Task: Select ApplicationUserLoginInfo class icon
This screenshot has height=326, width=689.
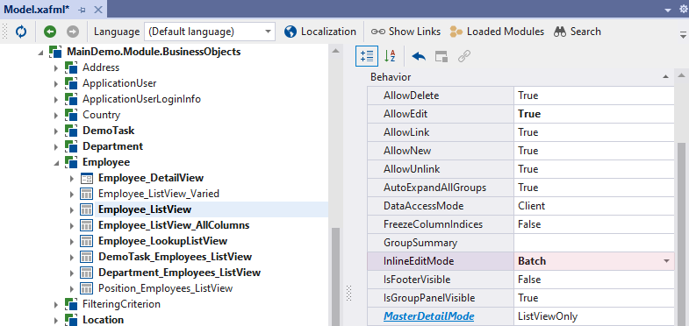Action: 71,99
